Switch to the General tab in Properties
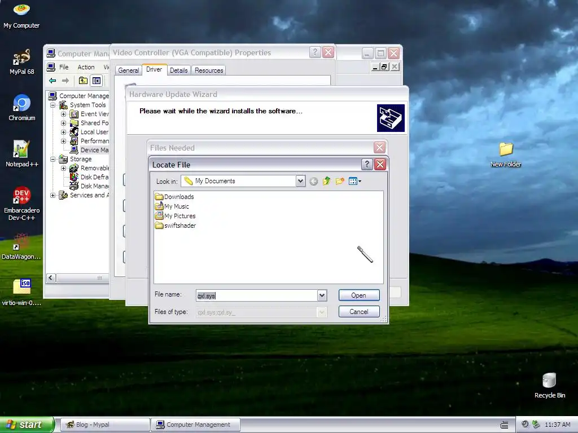Viewport: 578px width, 433px height. (128, 70)
